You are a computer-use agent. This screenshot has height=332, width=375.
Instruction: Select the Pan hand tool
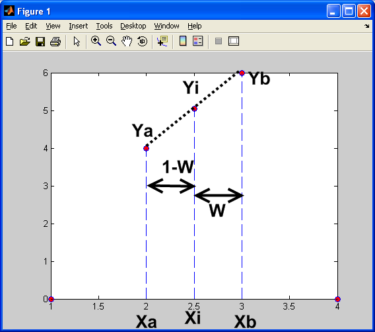(127, 41)
